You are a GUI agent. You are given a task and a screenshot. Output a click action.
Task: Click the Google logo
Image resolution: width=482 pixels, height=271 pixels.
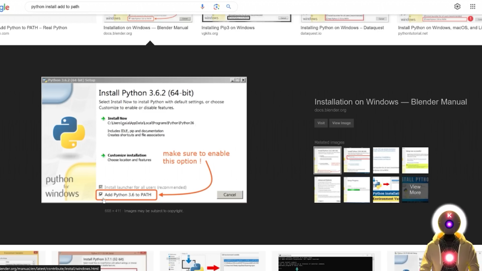point(5,7)
